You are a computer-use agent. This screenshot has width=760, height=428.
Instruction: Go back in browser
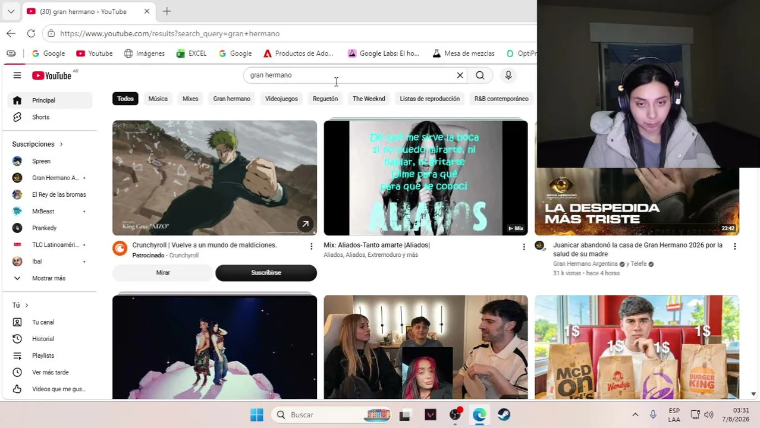coord(11,34)
